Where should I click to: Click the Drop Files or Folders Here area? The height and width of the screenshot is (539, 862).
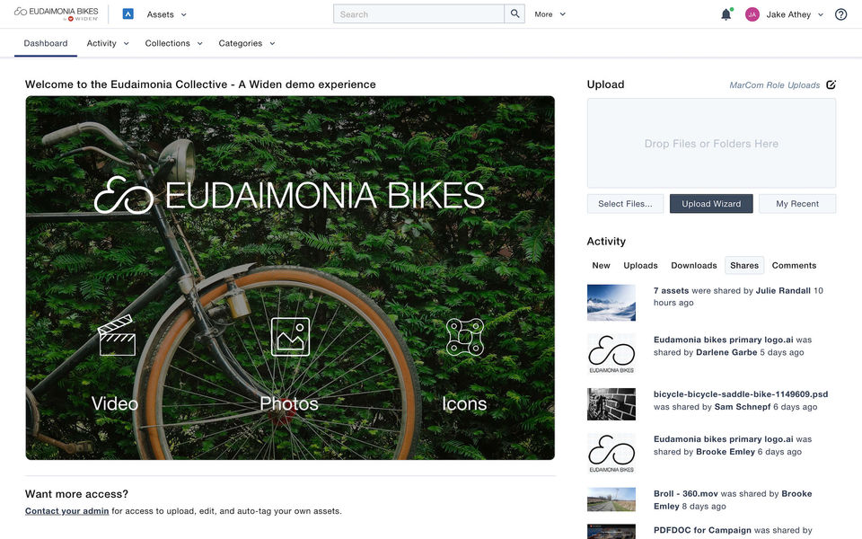pos(711,144)
